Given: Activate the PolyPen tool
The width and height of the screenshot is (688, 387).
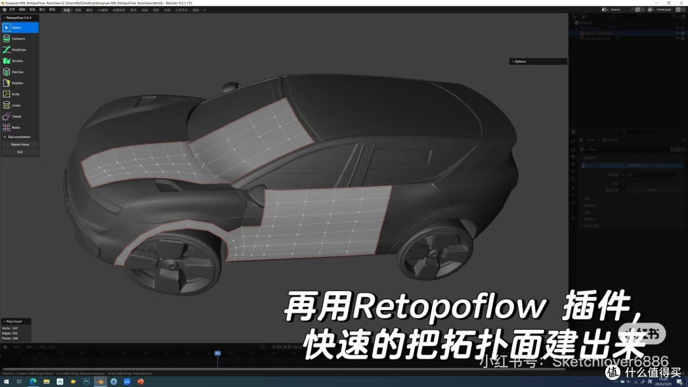Looking at the screenshot, I should point(20,83).
